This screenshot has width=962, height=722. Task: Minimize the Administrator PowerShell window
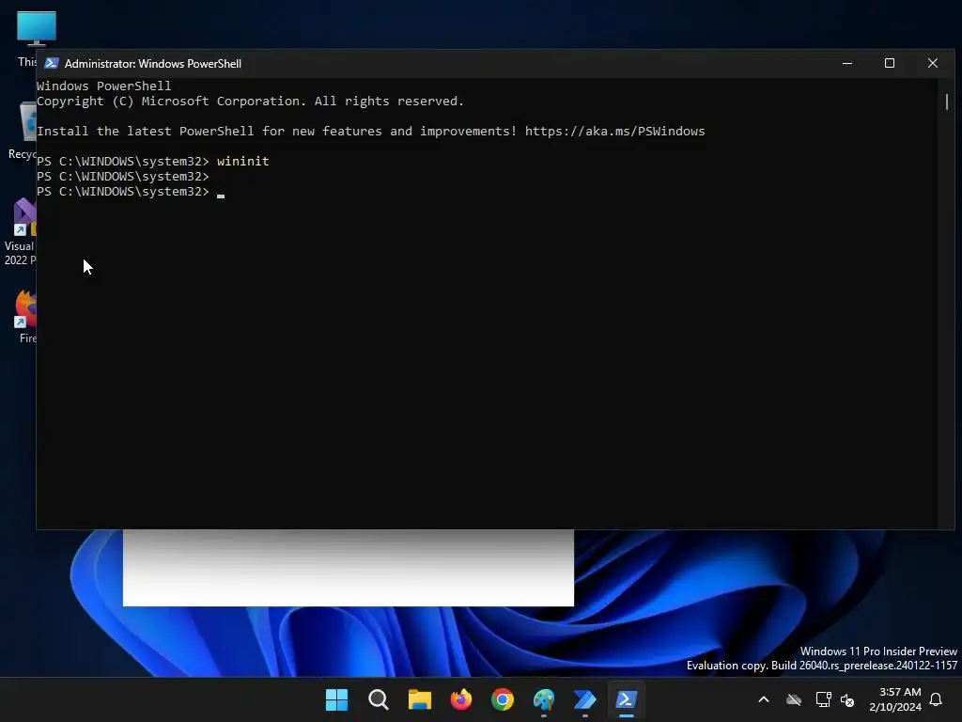click(x=847, y=63)
